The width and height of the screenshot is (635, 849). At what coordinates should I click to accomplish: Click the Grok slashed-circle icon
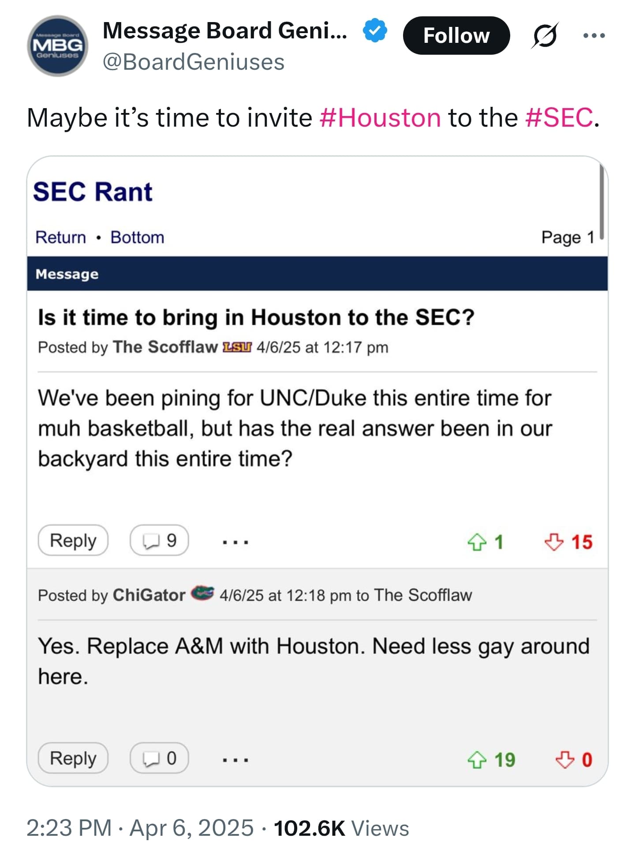click(545, 35)
